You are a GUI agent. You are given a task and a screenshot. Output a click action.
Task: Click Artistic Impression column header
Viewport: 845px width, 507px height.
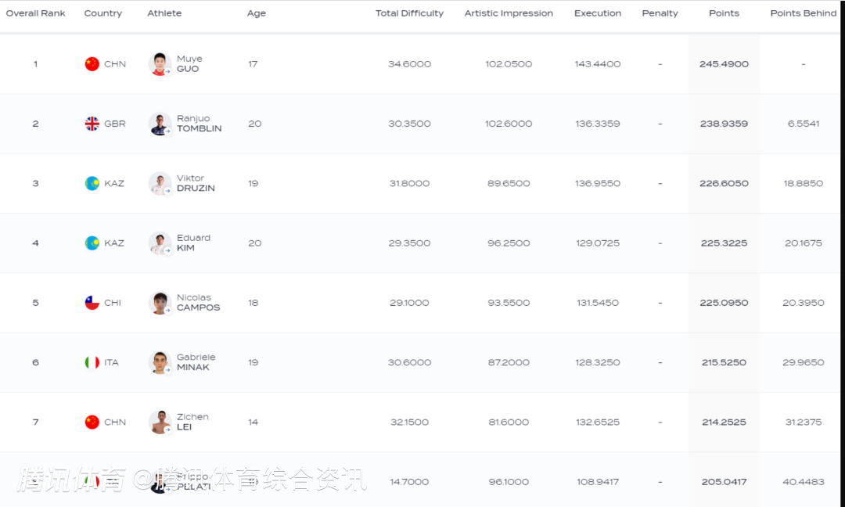pyautogui.click(x=509, y=13)
